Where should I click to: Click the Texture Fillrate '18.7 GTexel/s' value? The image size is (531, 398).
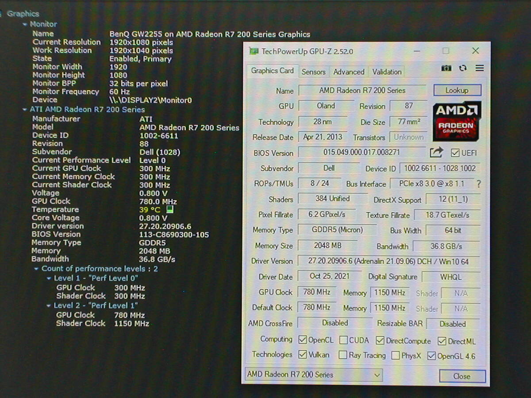tap(447, 215)
